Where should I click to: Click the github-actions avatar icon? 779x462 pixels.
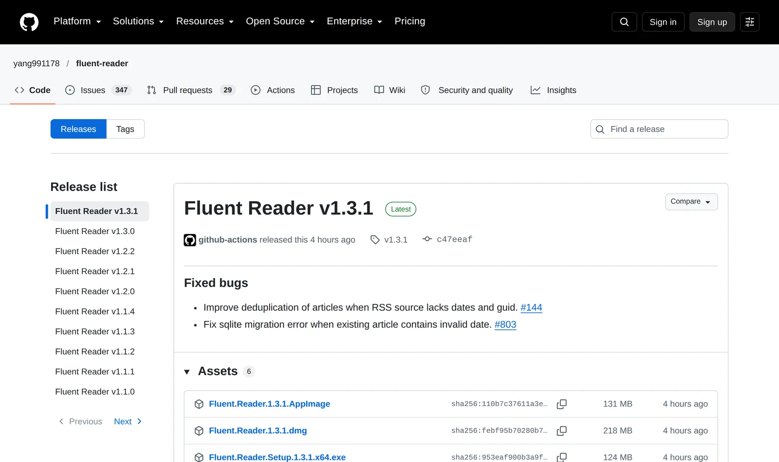[190, 240]
